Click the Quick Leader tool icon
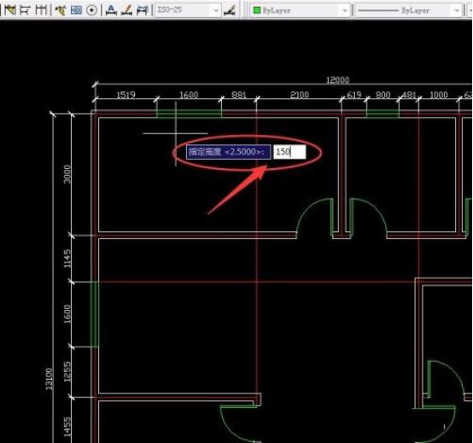Screen dimensions: 473x443 pos(61,10)
